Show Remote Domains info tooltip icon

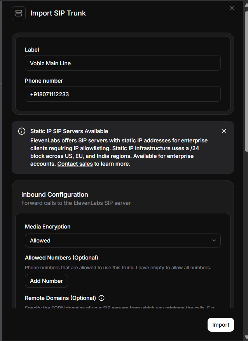(101, 298)
